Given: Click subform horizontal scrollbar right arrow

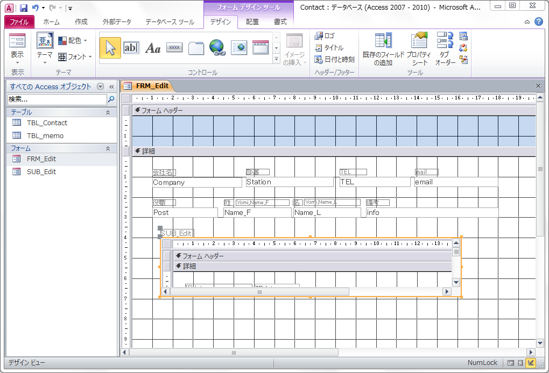Looking at the screenshot, I should coord(447,291).
